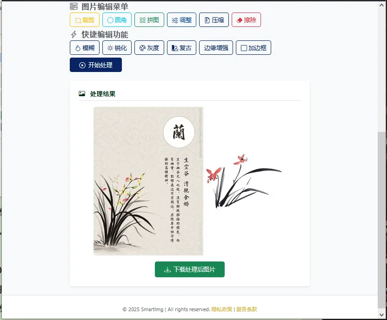
Task: Click the 边缘增强 edge enhance button
Action: [216, 47]
